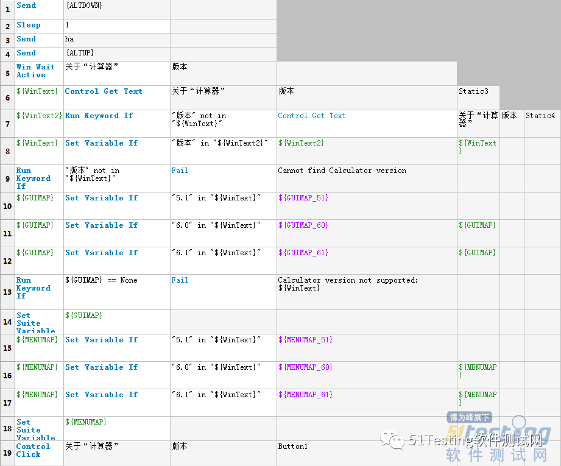Click the "Calculator version not supported" message cell
This screenshot has width=561, height=466.
[x=366, y=284]
